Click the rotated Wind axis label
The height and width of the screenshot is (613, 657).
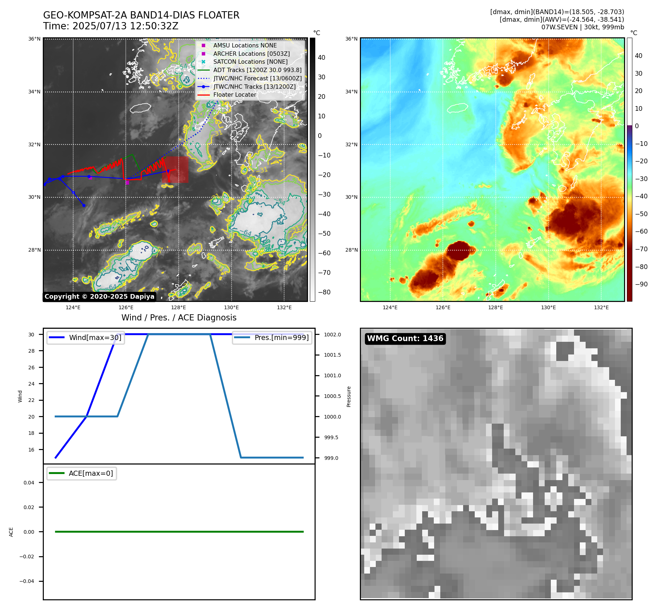pos(20,396)
